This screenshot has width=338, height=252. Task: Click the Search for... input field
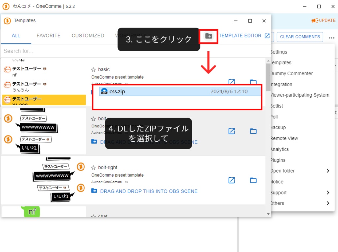coord(50,51)
